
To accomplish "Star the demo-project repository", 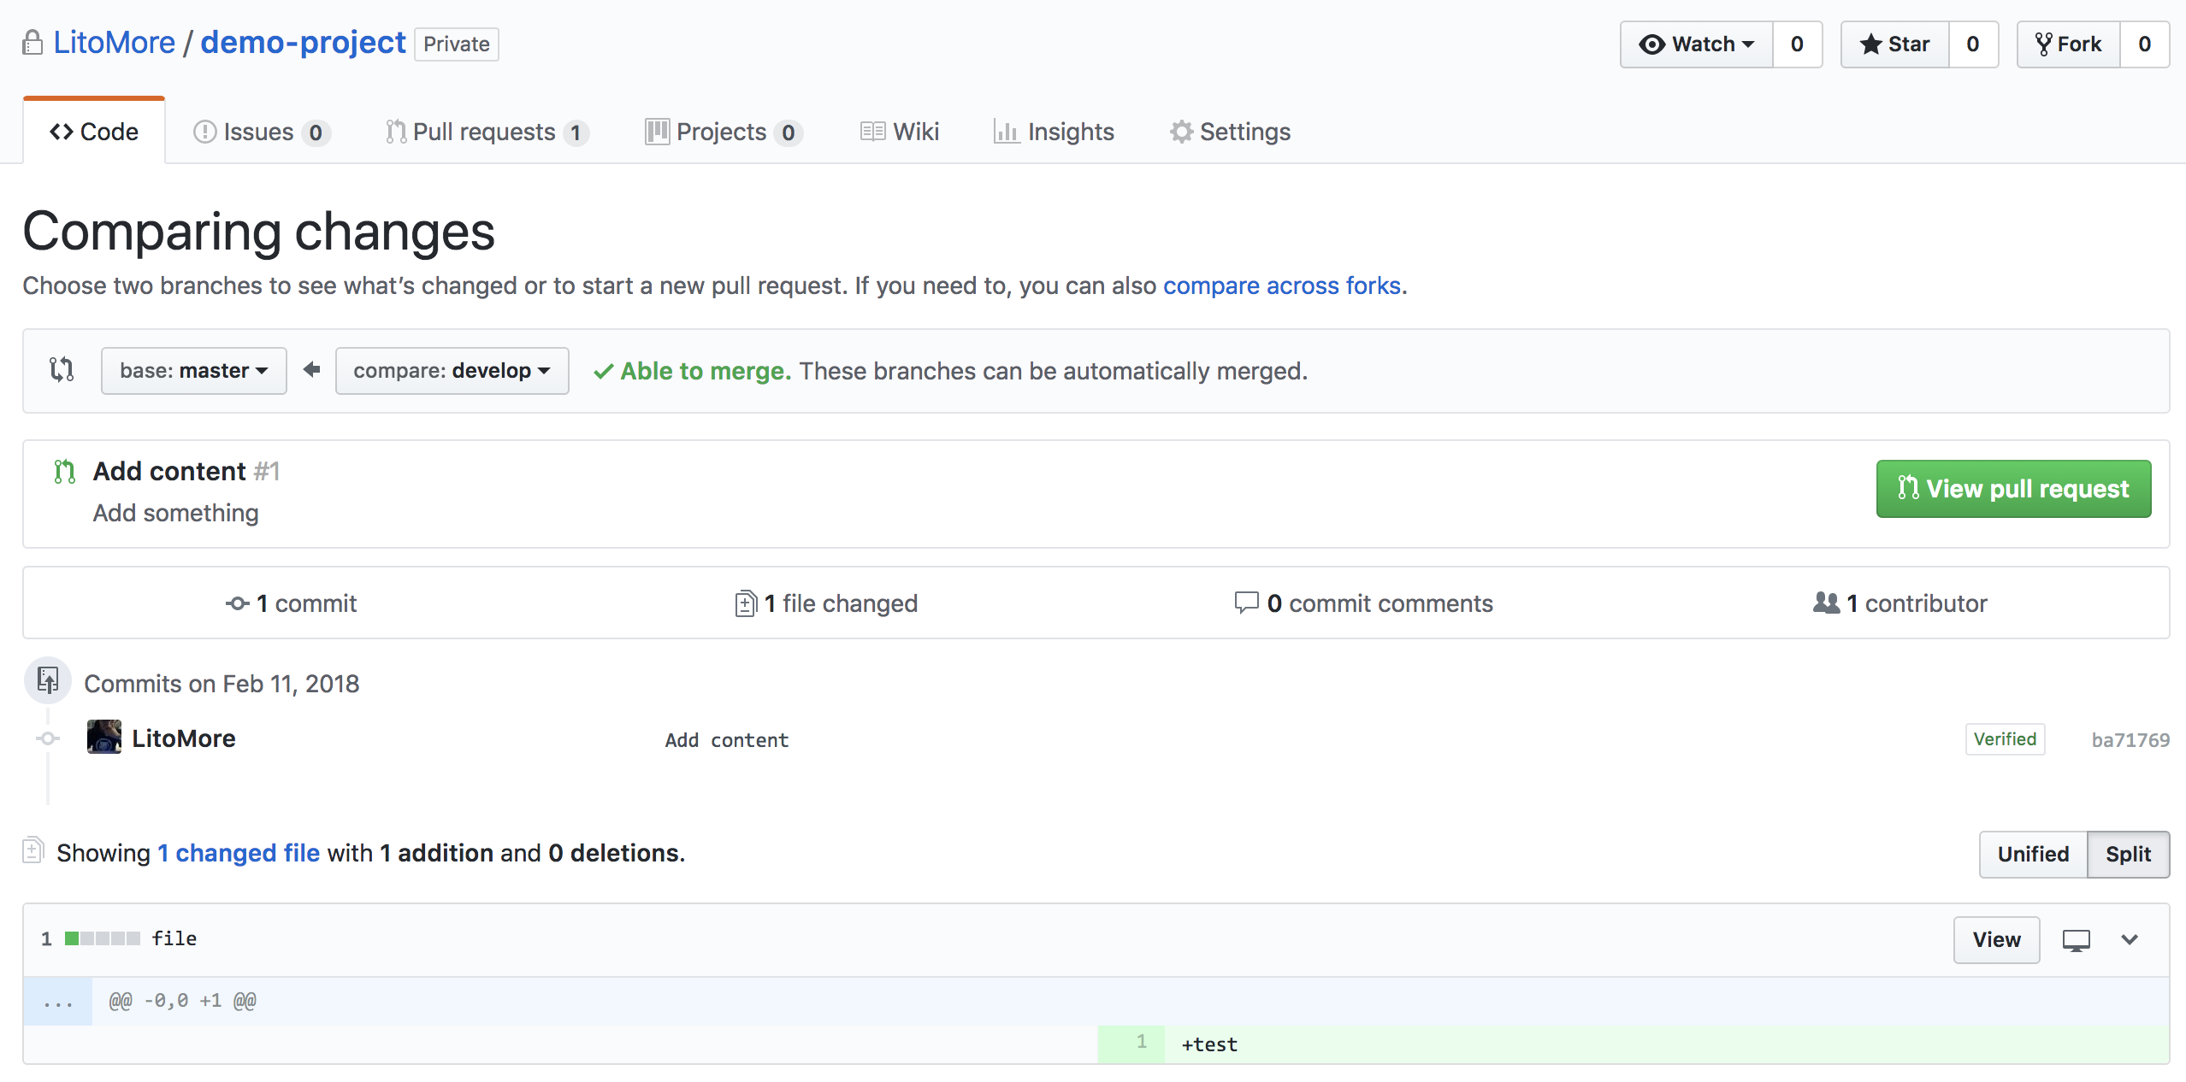I will coord(1894,44).
